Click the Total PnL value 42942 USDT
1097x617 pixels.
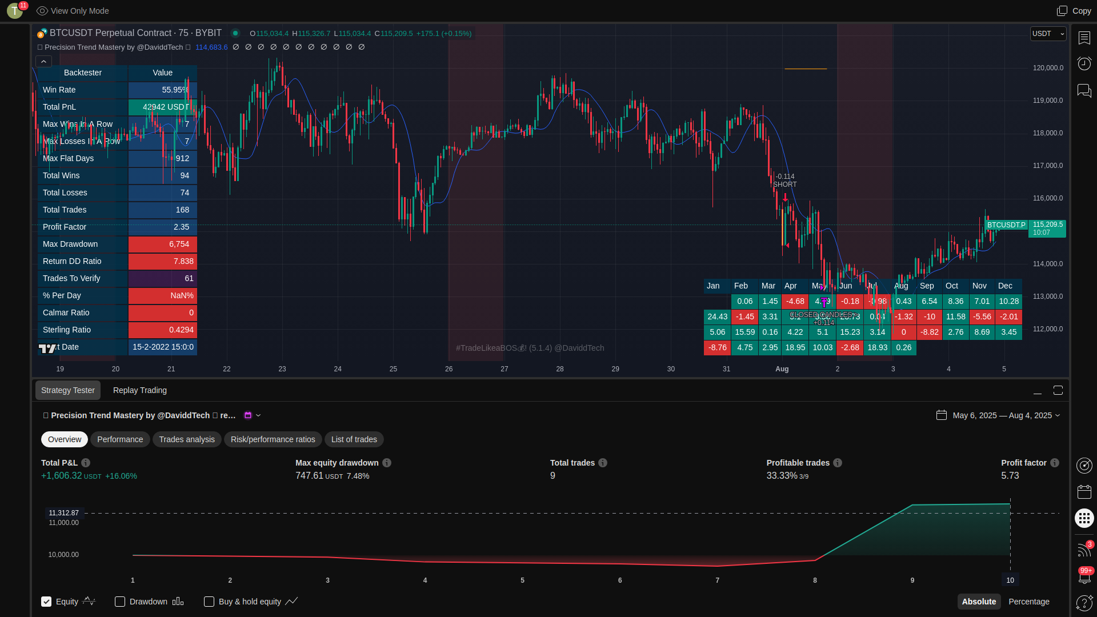[x=163, y=107]
